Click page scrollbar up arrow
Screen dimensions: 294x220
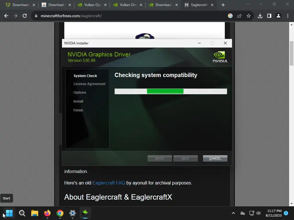(292, 25)
